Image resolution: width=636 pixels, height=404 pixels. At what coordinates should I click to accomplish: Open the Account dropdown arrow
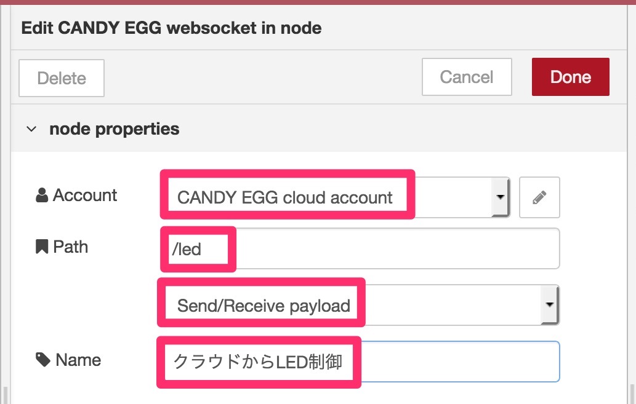point(501,197)
